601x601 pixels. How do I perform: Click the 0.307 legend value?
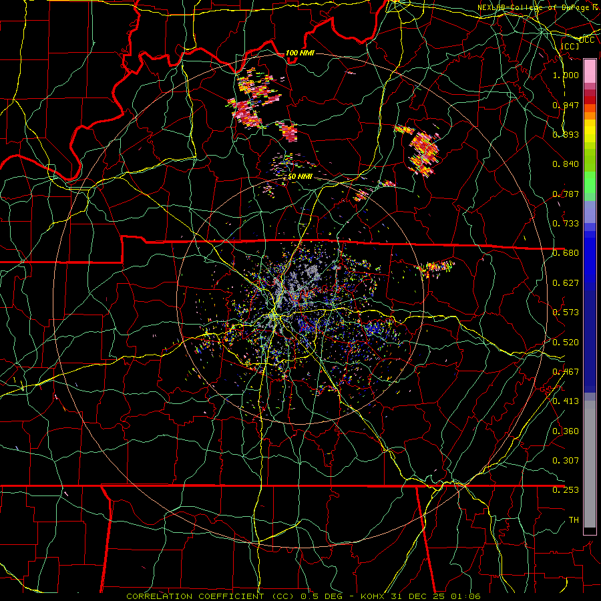point(566,460)
